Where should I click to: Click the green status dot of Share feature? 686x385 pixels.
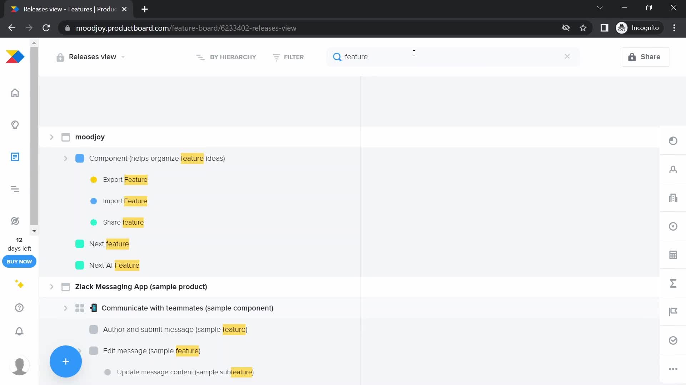(x=94, y=222)
